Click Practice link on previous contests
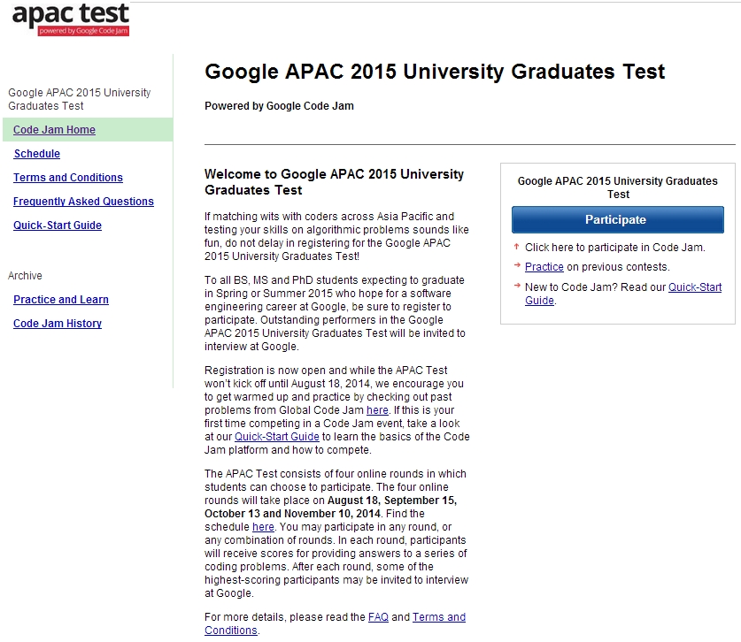The width and height of the screenshot is (741, 642). 544,267
